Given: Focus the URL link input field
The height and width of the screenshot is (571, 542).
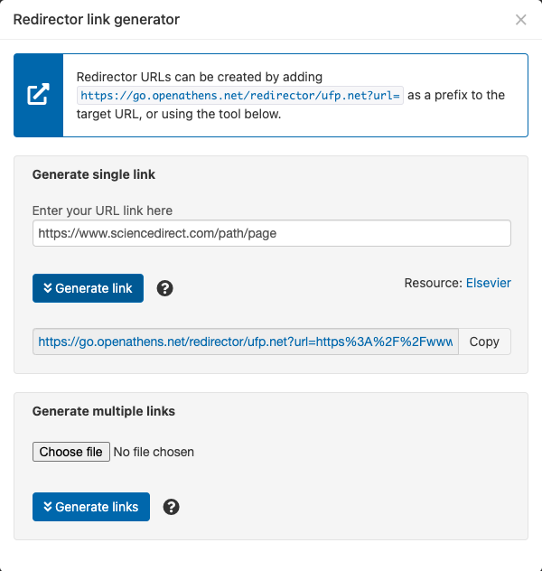Looking at the screenshot, I should (271, 233).
